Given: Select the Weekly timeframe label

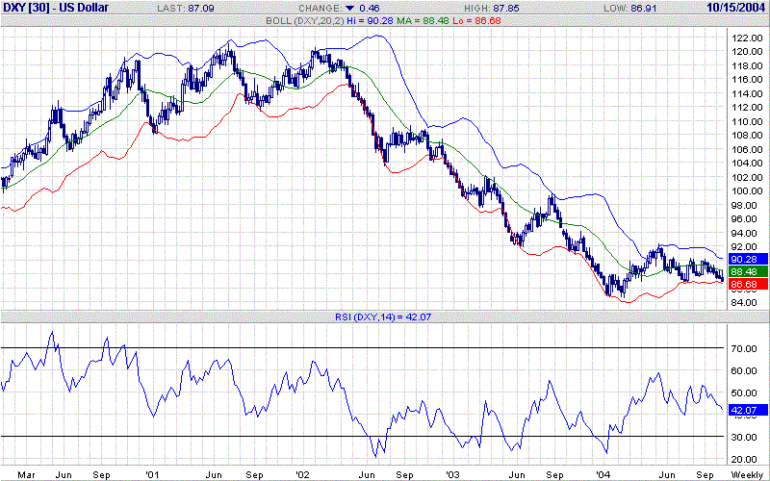Looking at the screenshot, I should (748, 474).
